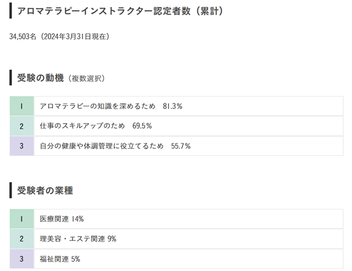
Task: Select the 理美容・エステ関連 9% row text
Action: click(x=78, y=239)
